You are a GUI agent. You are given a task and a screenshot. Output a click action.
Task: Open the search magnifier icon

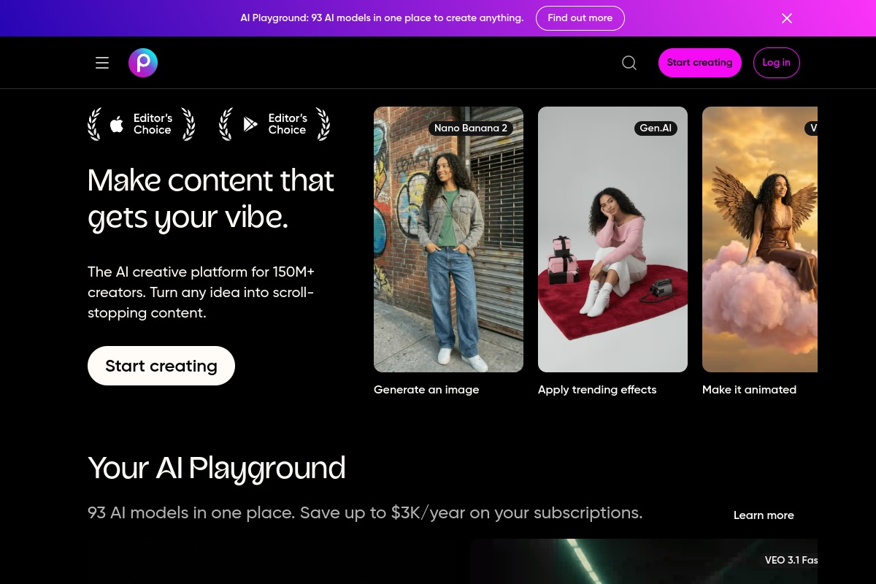(x=629, y=63)
